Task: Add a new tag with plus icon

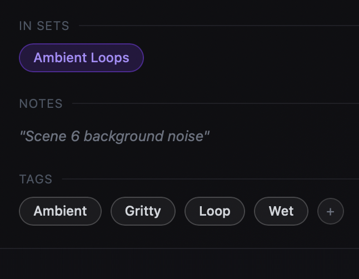Action: 331,212
